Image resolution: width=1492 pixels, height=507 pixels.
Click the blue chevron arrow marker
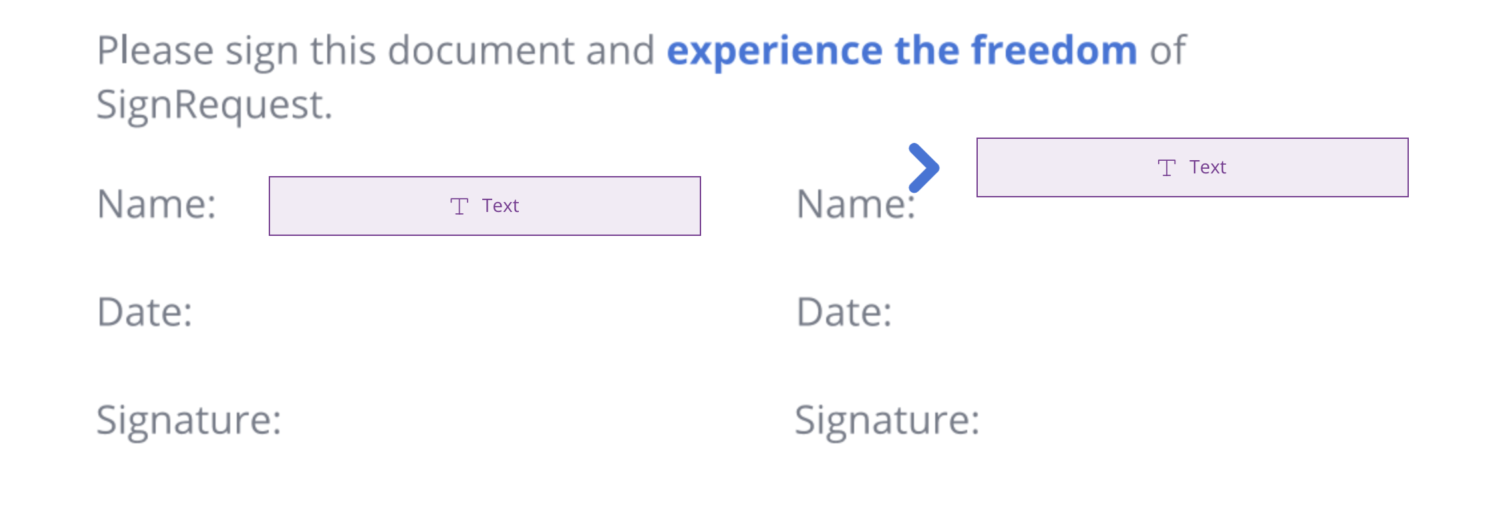pyautogui.click(x=924, y=167)
